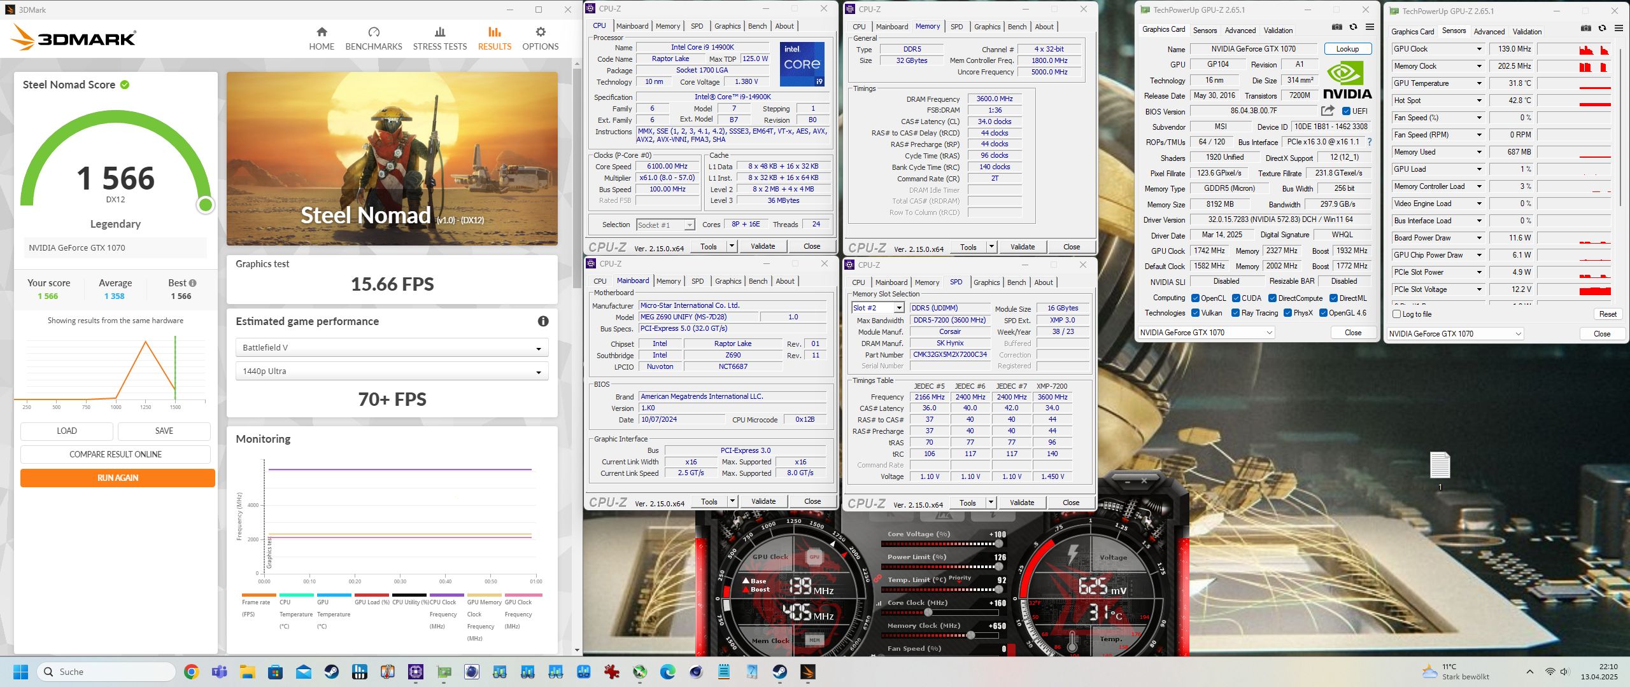
Task: Open BENCHMARKS section in 3DMark
Action: point(374,39)
